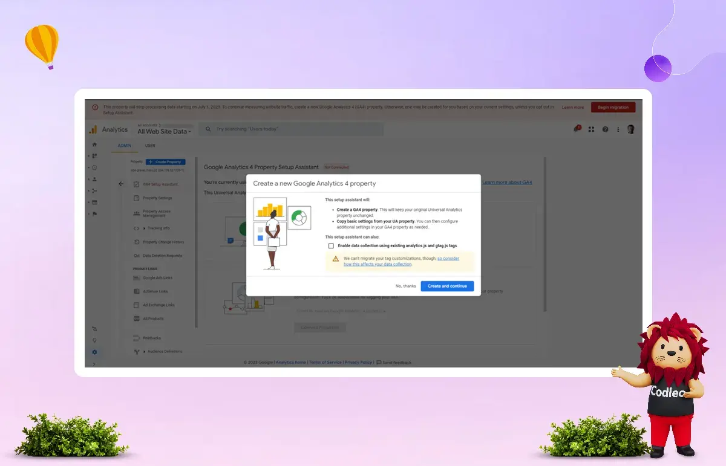Open the Conversions flag sidebar icon
726x466 pixels.
click(x=94, y=213)
